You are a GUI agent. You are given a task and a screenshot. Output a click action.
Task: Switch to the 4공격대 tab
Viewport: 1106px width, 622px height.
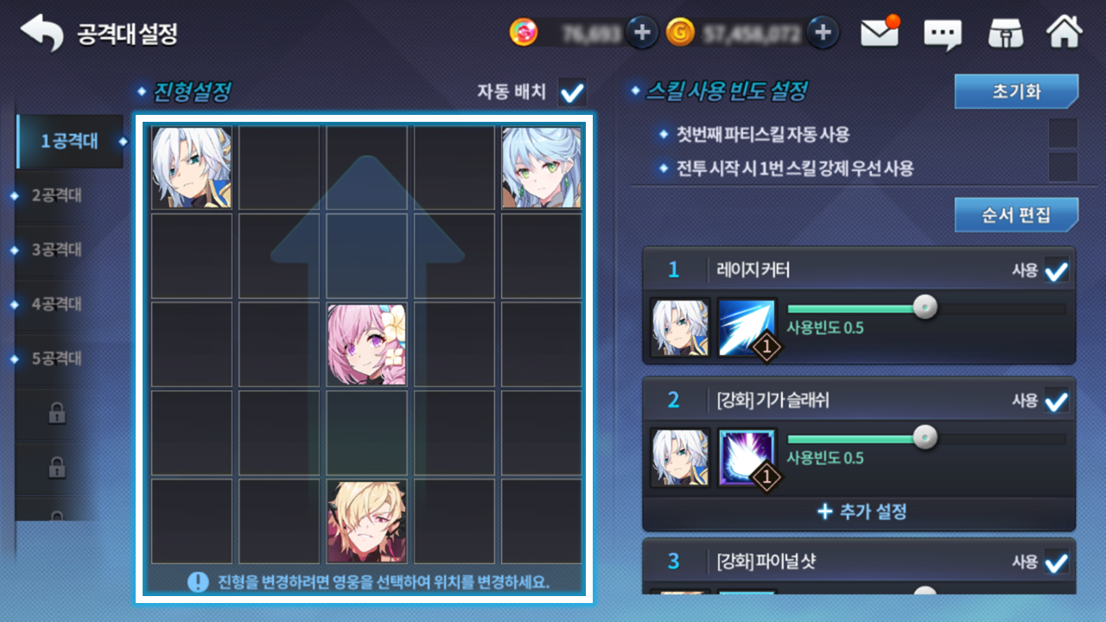(57, 304)
